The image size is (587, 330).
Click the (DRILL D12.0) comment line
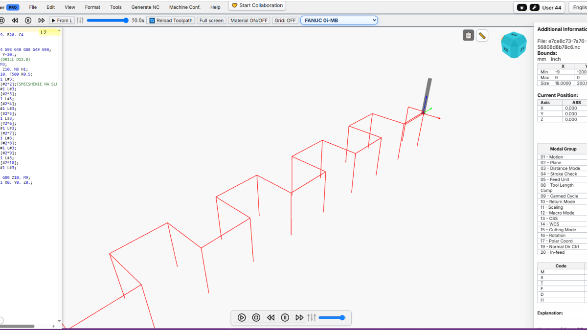15,59
